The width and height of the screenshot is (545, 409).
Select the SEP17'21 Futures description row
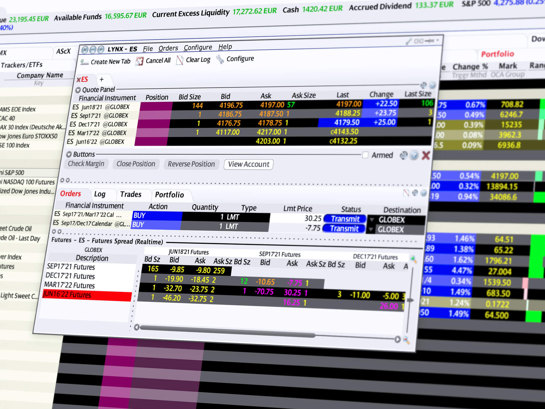pos(91,267)
